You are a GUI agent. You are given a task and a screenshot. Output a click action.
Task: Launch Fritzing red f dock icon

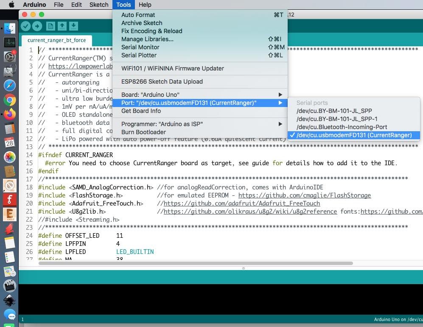[x=10, y=200]
